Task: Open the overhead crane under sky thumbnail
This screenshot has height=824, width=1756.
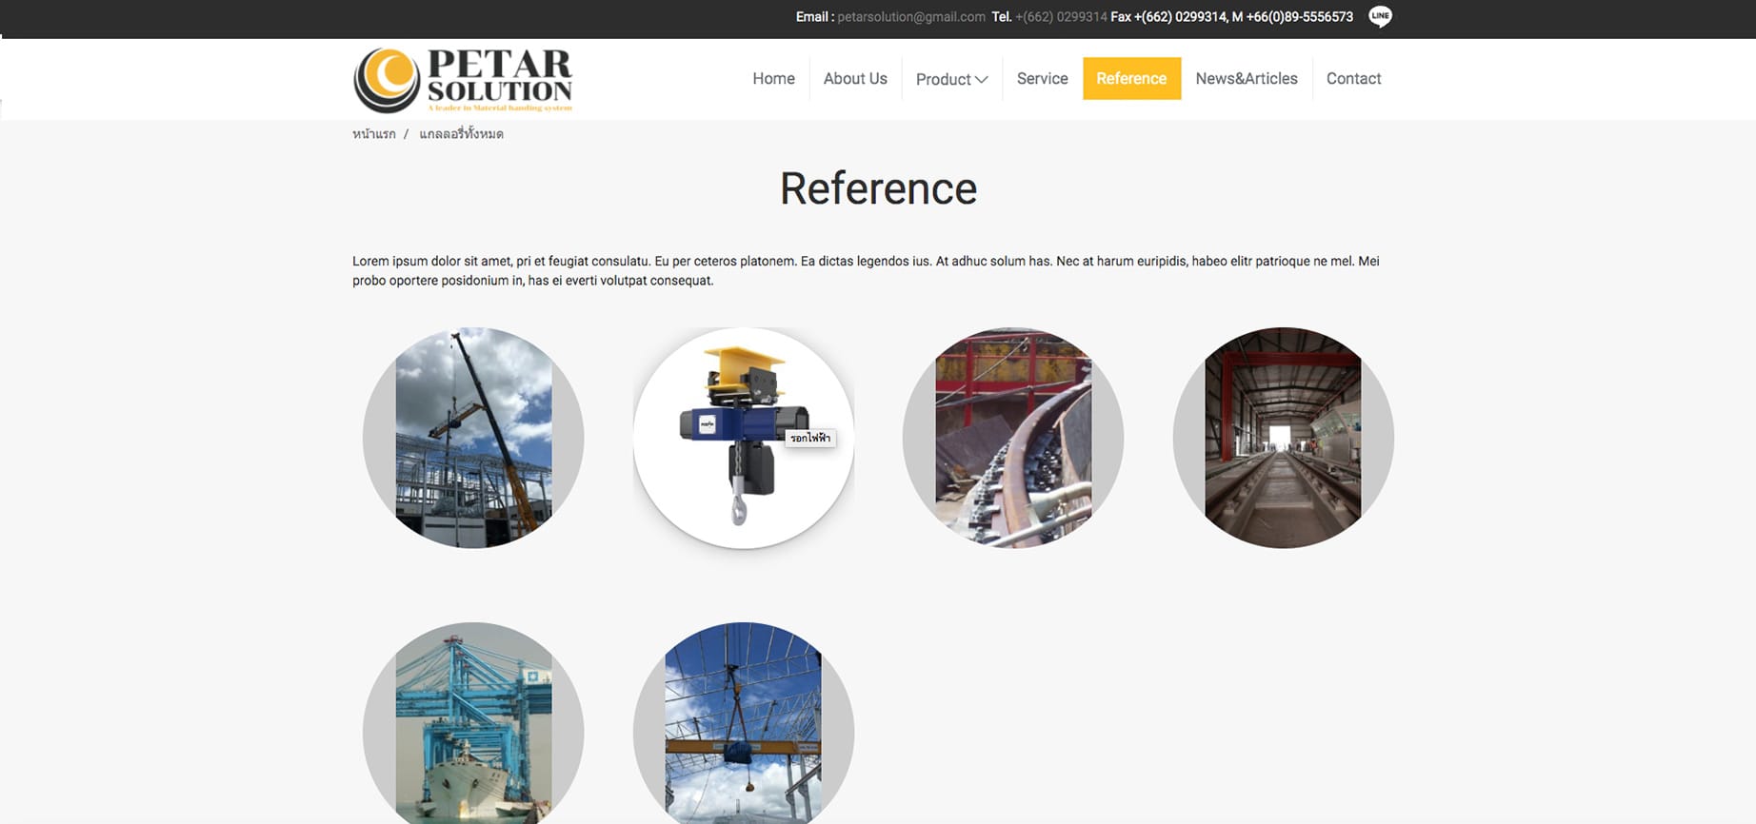Action: [743, 725]
